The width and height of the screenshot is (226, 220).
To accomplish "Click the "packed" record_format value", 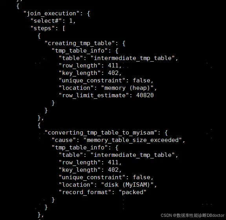I will coord(133,192).
